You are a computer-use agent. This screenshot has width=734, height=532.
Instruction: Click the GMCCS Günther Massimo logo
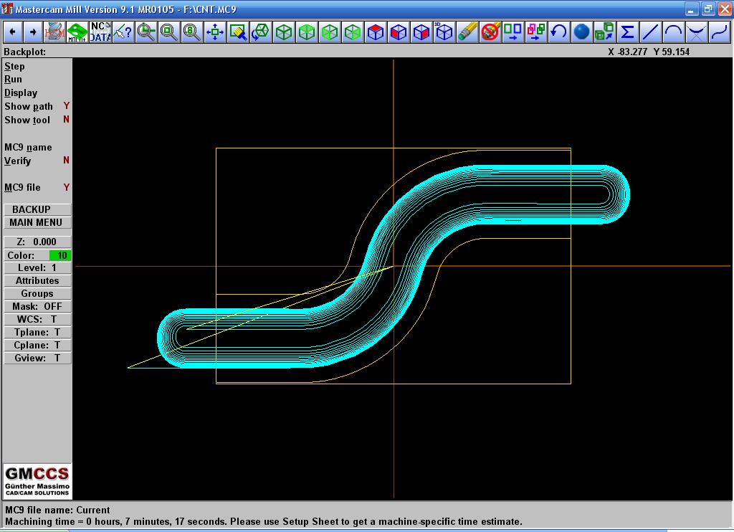pos(37,480)
